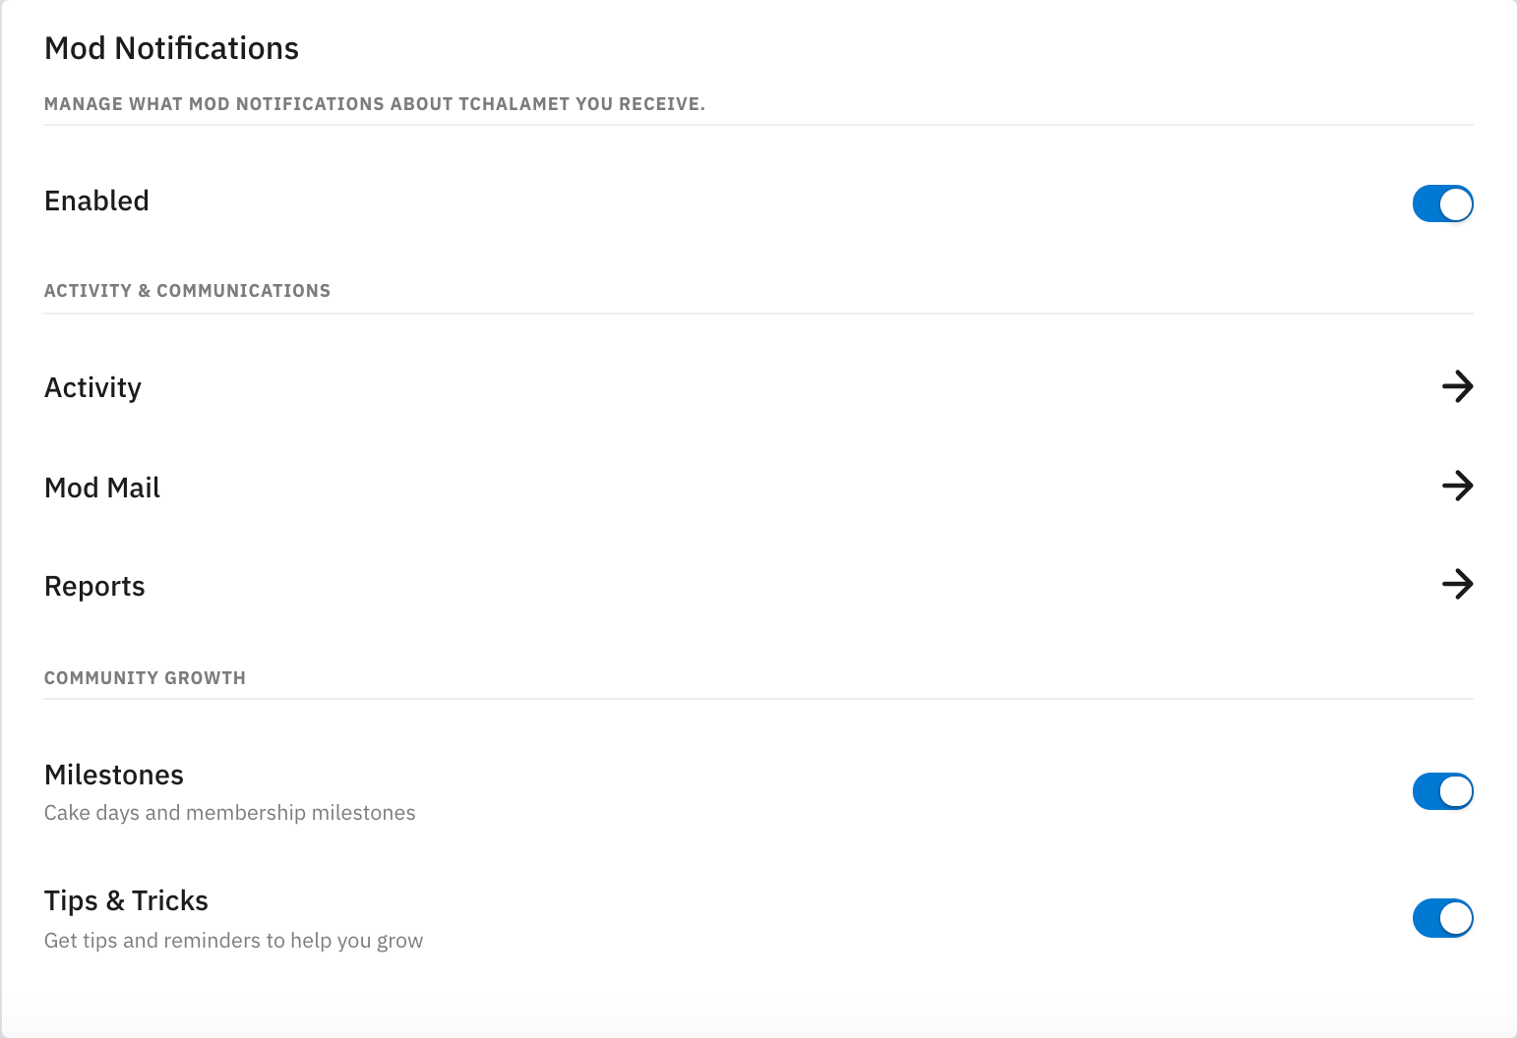The width and height of the screenshot is (1517, 1038).
Task: Open the Mod Mail settings label
Action: point(102,488)
